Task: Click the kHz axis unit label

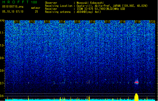Action: point(2,20)
